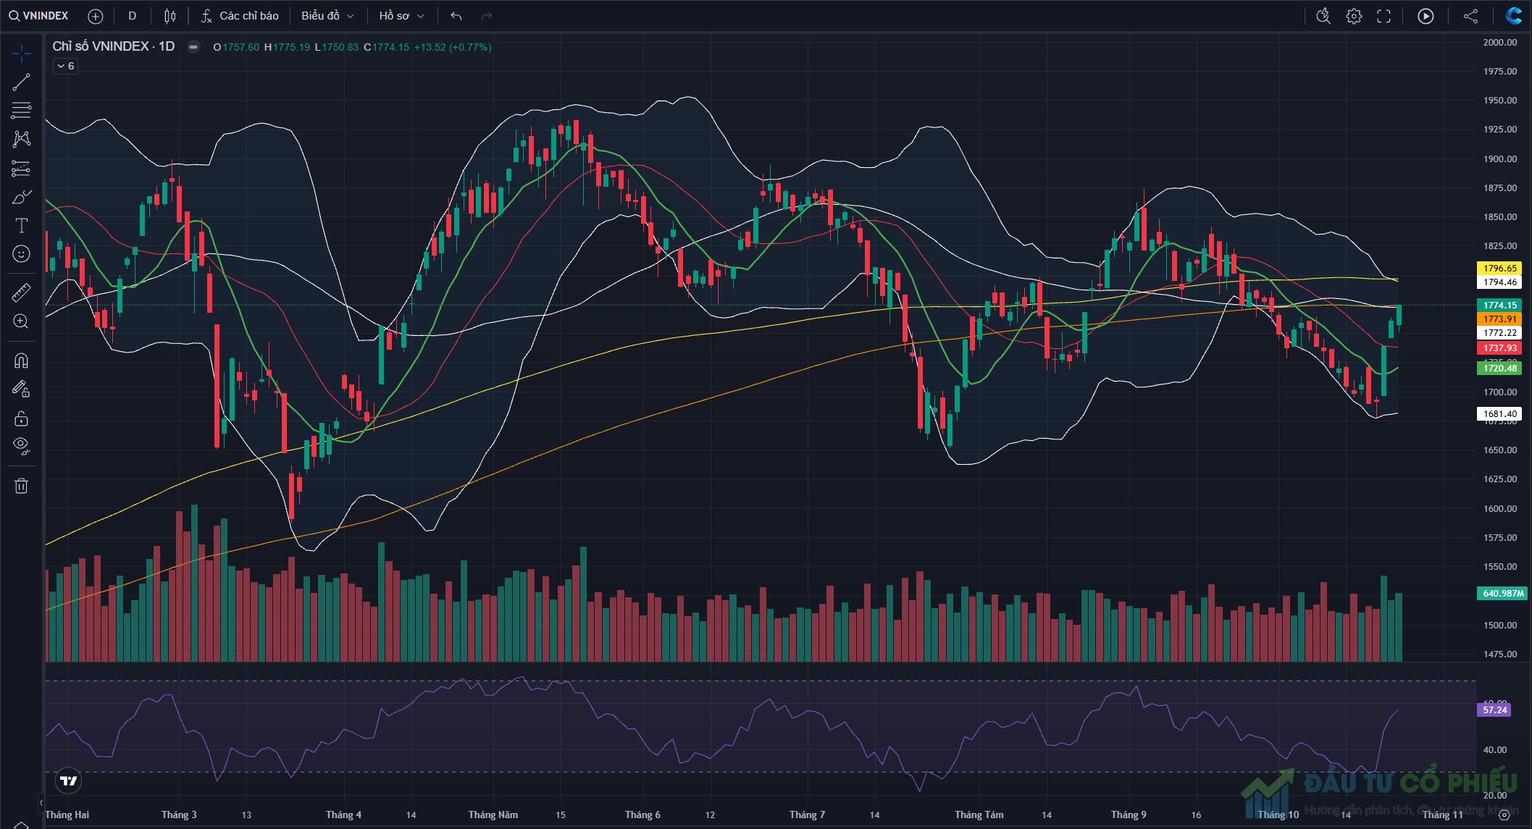Select the Text annotation tool
This screenshot has height=829, width=1532.
[x=21, y=225]
